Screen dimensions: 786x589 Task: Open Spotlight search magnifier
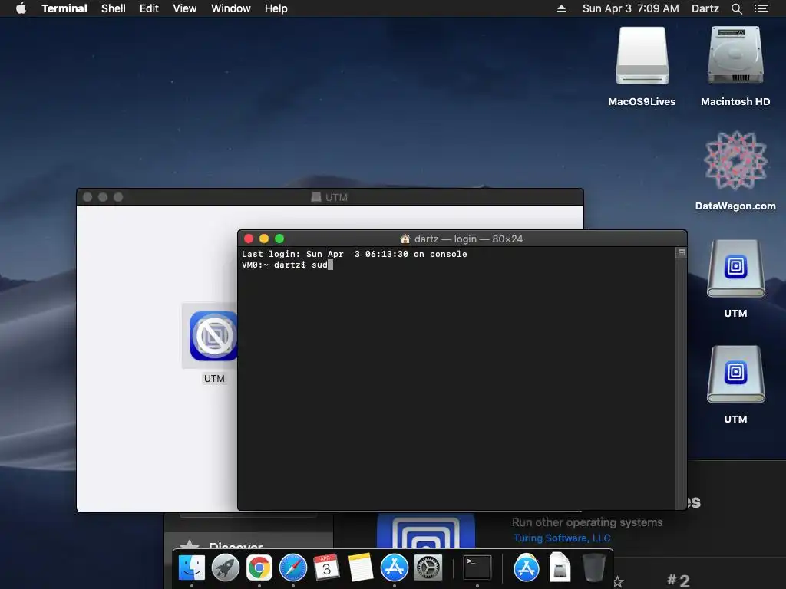[x=736, y=8]
